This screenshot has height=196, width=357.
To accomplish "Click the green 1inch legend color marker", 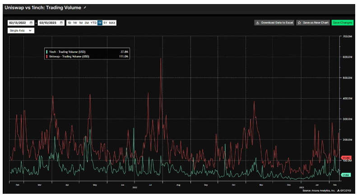I will coord(47,52).
